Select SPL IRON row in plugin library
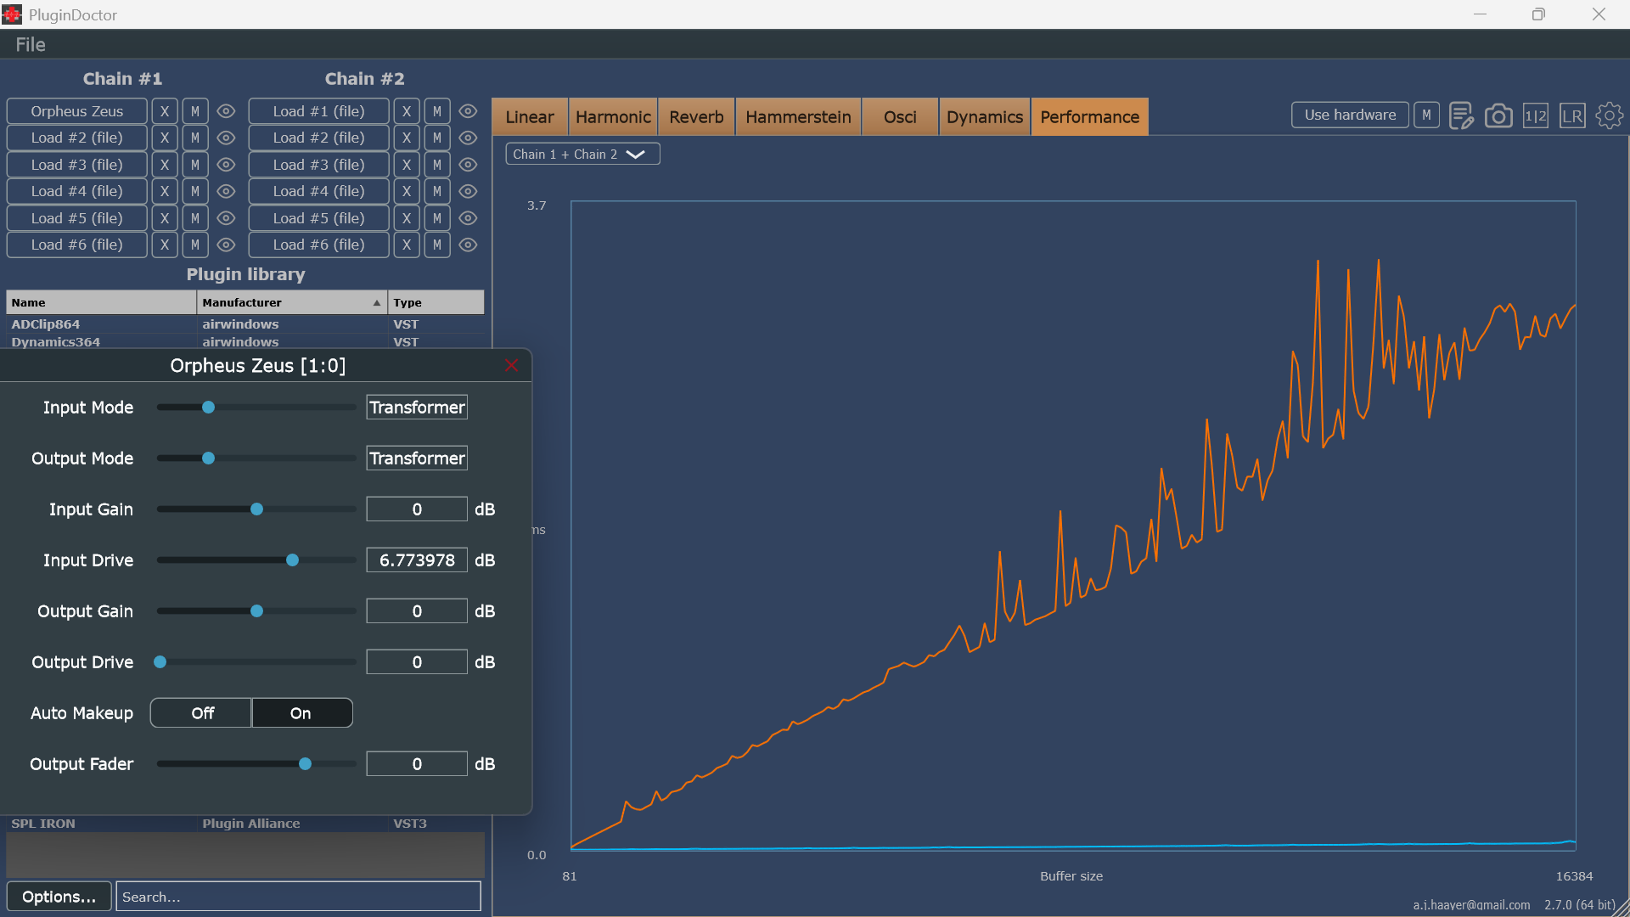The height and width of the screenshot is (917, 1630). pos(245,824)
